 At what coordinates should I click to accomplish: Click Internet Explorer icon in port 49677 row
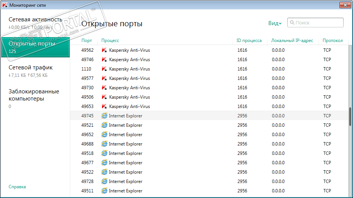coord(104,163)
